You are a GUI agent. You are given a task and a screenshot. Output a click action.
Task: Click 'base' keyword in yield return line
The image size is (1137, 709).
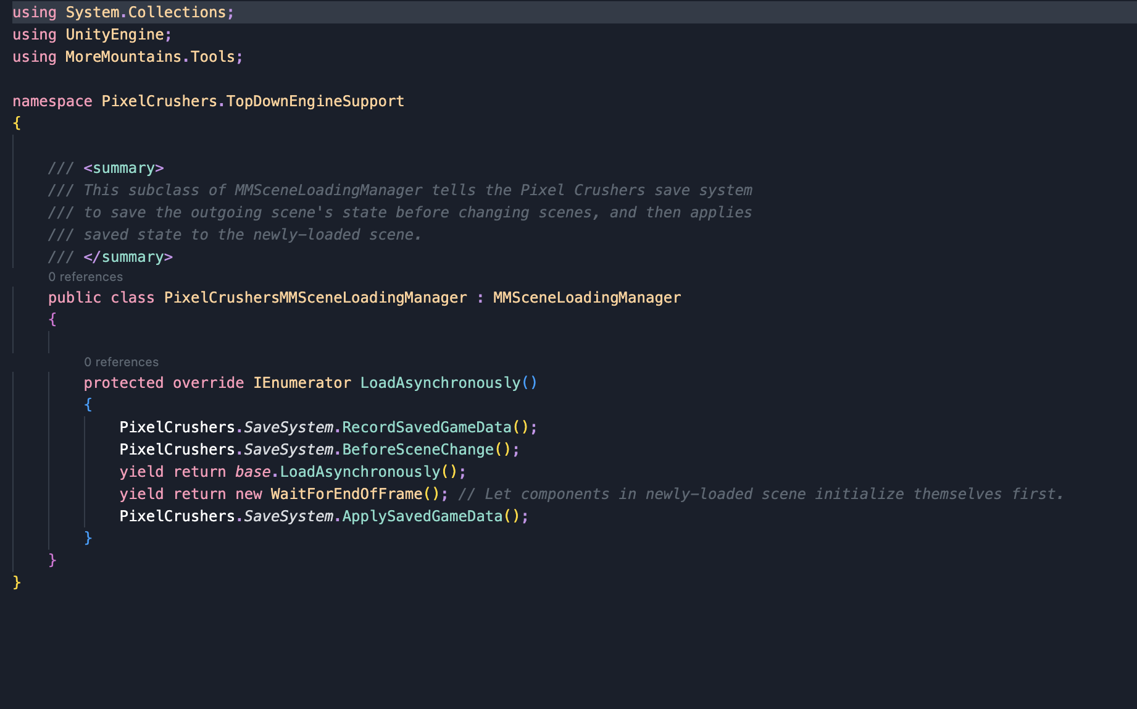point(252,472)
